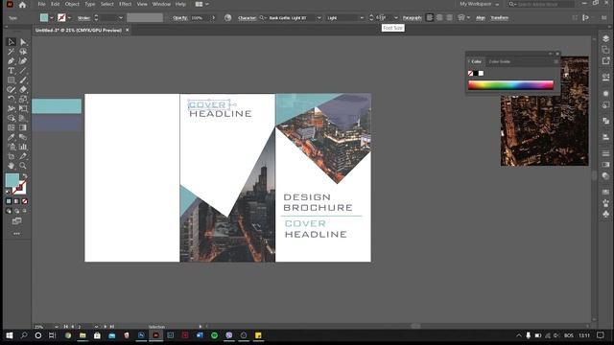Select the Rotate tool
The image size is (614, 345).
[x=11, y=99]
